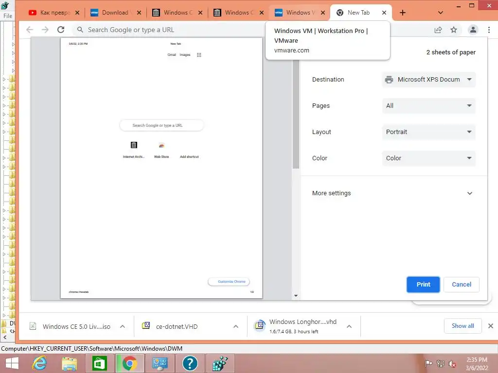Open the Chrome profile avatar

(x=473, y=30)
